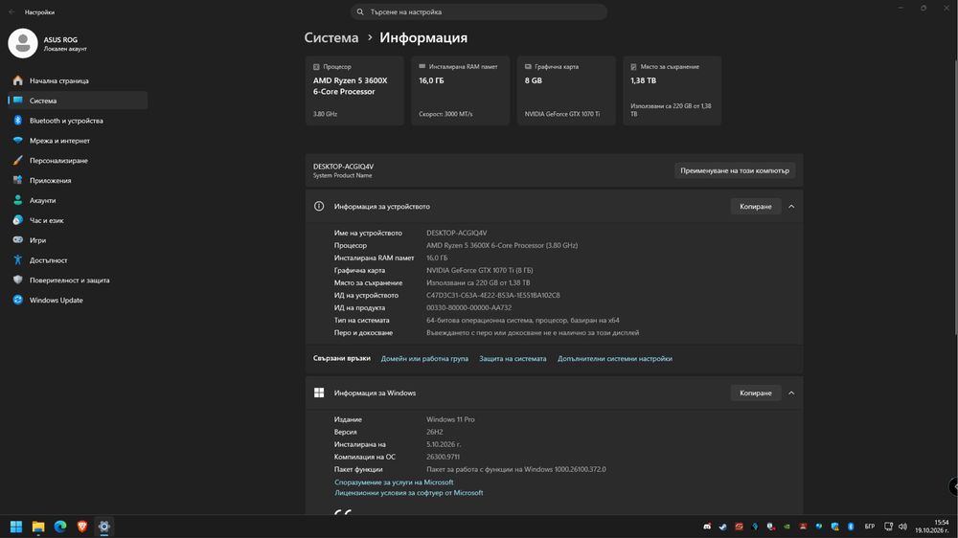Viewport: 958px width, 538px height.
Task: Click the Start button on taskbar
Action: pyautogui.click(x=16, y=527)
